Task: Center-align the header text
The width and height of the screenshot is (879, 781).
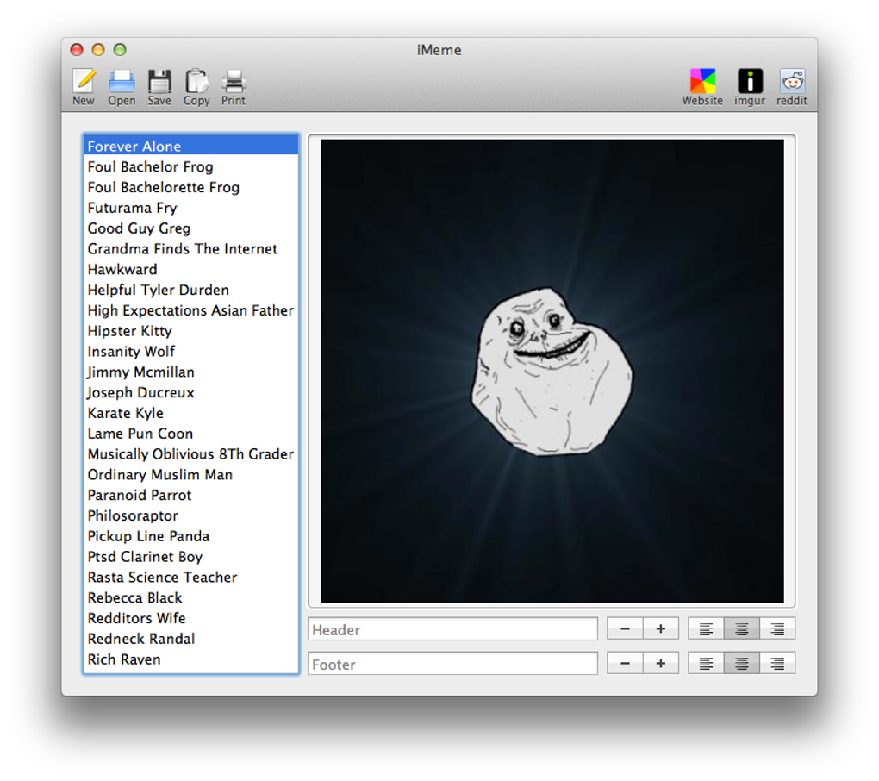Action: (x=742, y=628)
